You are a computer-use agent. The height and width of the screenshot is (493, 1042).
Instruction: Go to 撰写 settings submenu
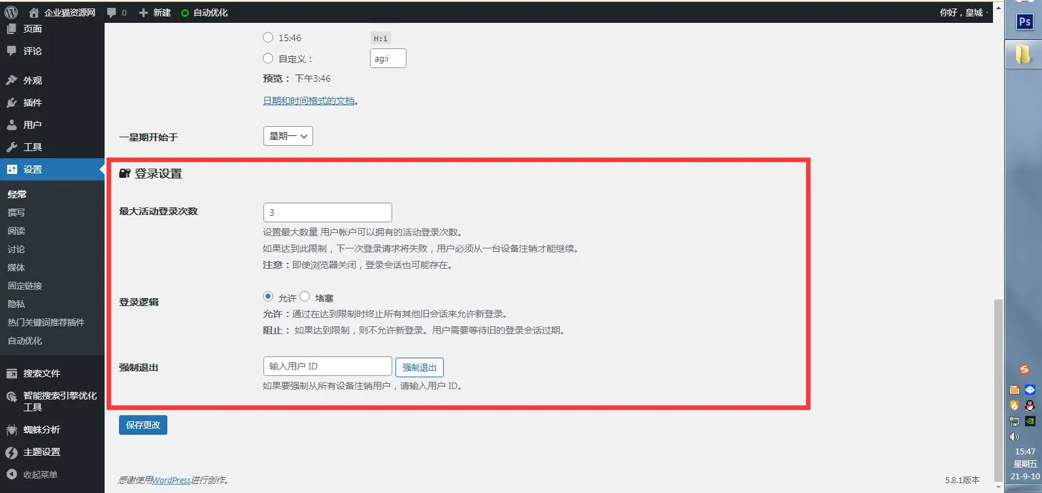tap(16, 212)
